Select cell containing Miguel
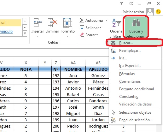The image size is (163, 132). click(x=73, y=113)
